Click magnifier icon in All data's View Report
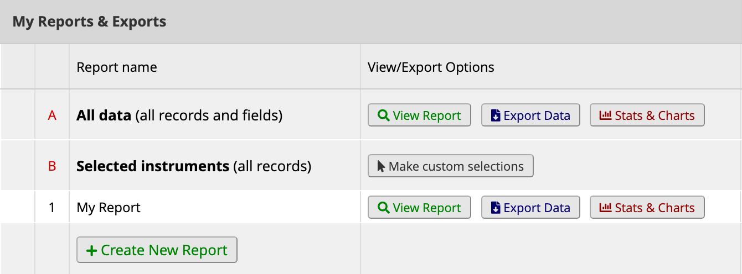Viewport: 742px width, 274px height. tap(383, 115)
